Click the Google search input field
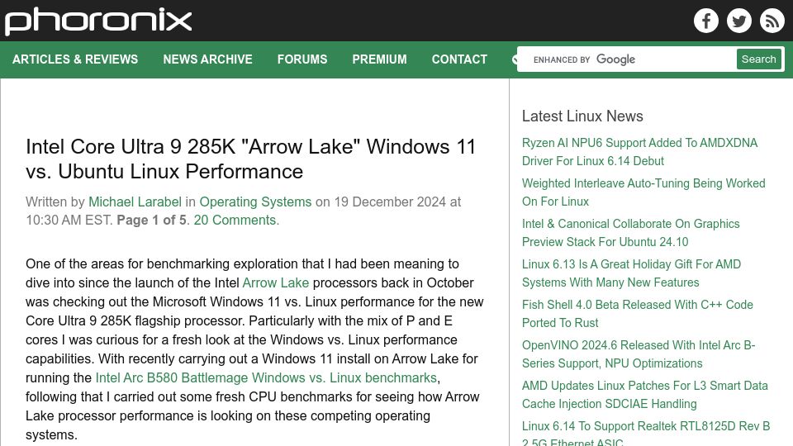The image size is (793, 446). point(627,59)
